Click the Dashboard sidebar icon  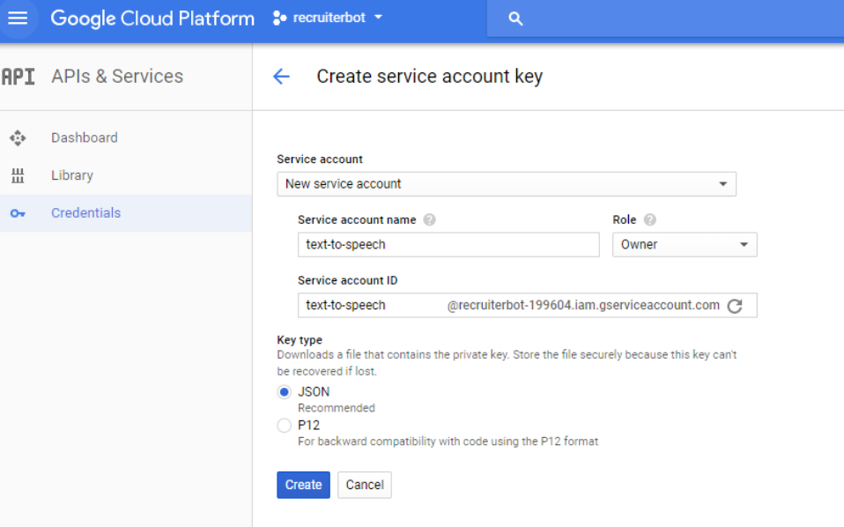tap(18, 137)
